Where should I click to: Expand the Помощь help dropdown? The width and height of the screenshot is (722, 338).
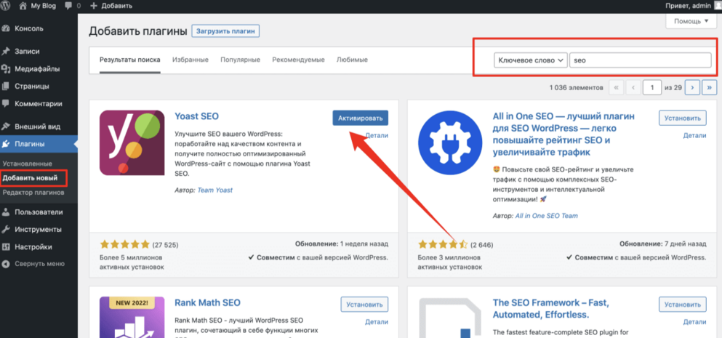point(691,22)
